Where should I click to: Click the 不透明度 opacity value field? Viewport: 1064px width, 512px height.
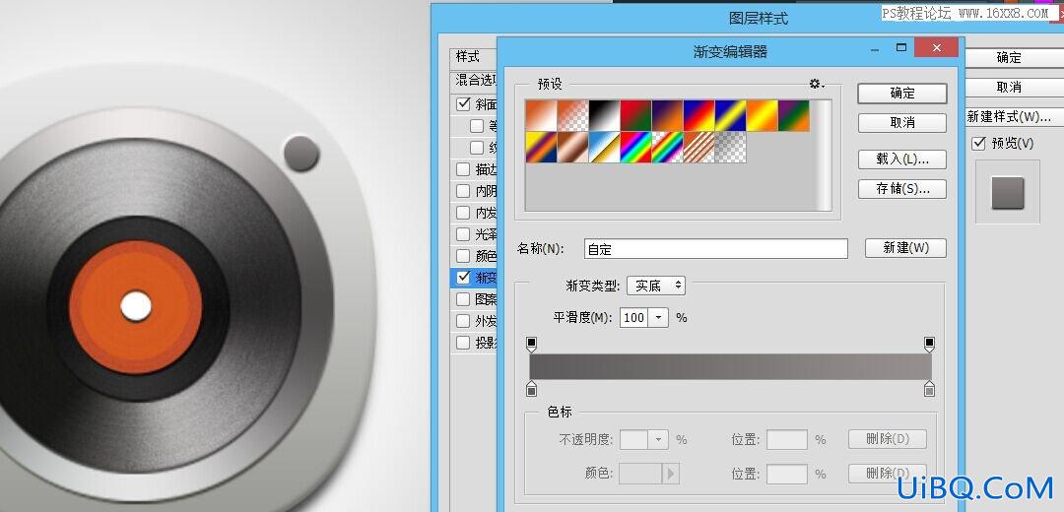click(x=633, y=439)
